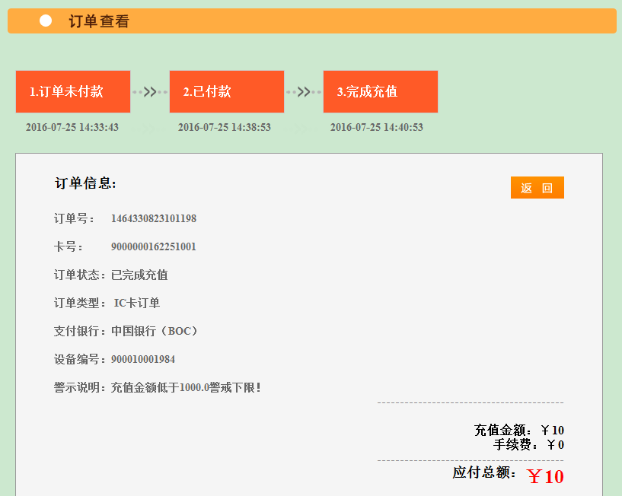
Task: Click the IC卡订单 order type value
Action: (x=137, y=304)
